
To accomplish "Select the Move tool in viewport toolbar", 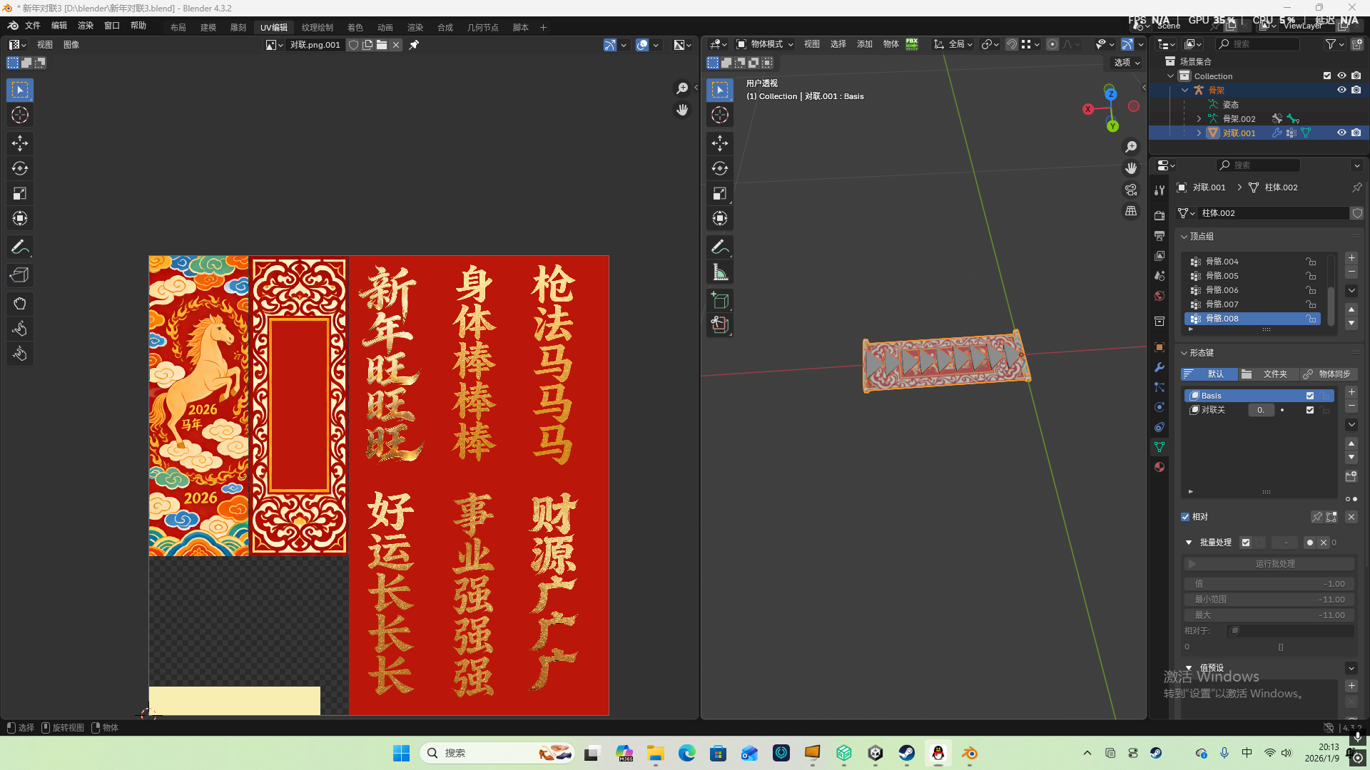I will point(720,143).
